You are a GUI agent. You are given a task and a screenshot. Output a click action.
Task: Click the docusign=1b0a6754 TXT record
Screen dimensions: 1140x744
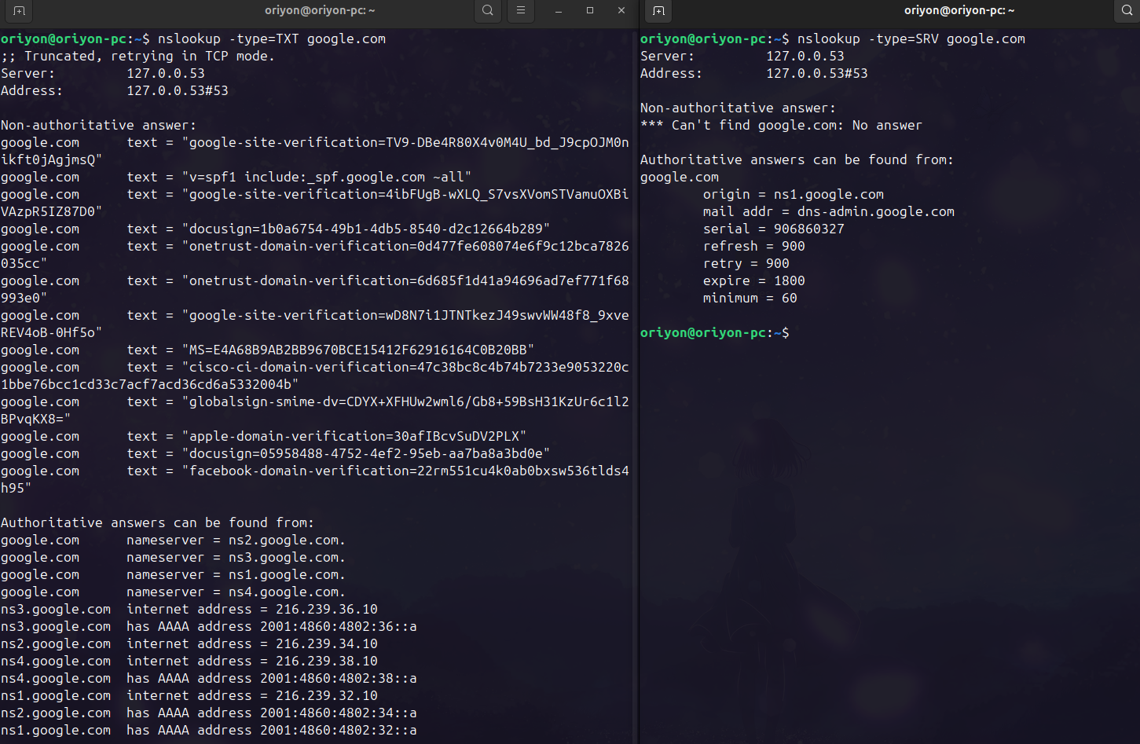[x=276, y=229]
